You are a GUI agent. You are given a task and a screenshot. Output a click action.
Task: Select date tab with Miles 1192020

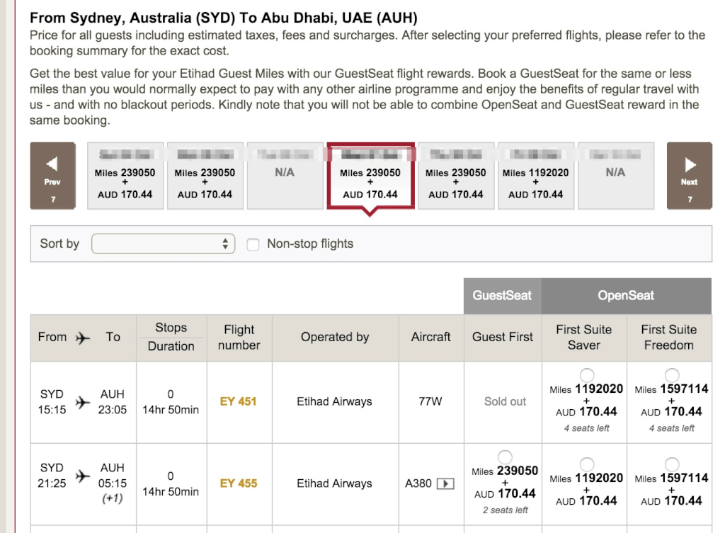coord(536,176)
